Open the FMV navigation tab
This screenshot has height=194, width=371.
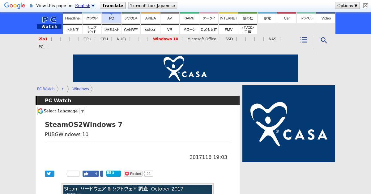pos(228,30)
